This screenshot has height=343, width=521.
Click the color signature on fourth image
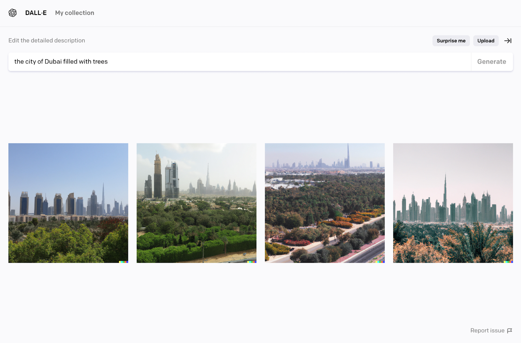tap(508, 262)
